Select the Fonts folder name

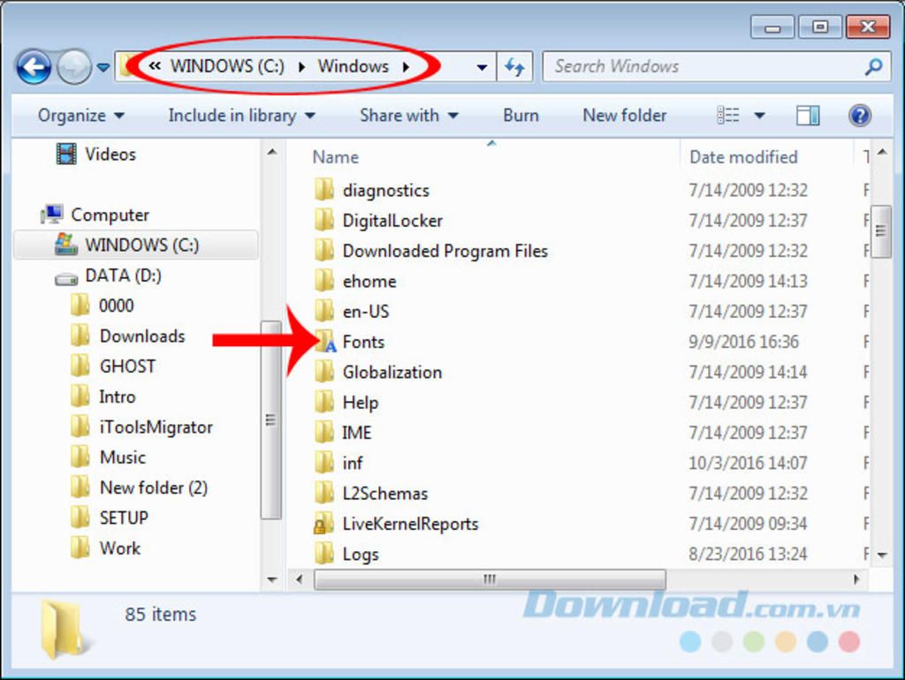(x=363, y=342)
